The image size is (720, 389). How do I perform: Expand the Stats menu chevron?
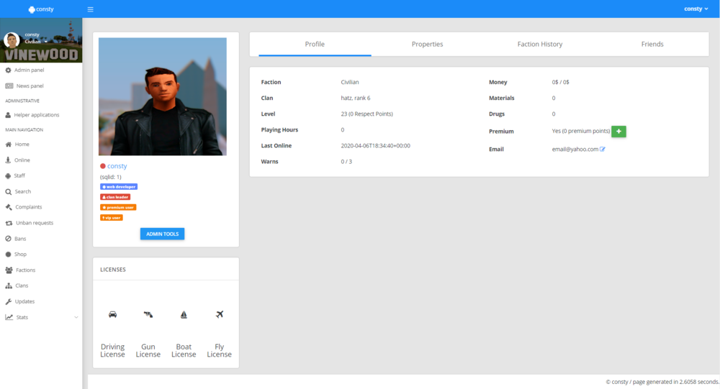tap(76, 317)
